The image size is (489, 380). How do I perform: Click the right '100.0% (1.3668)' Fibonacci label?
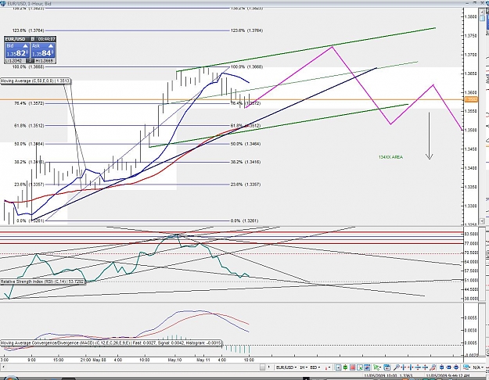click(246, 67)
